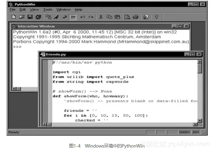213x151 pixels.
Task: Click Interactive Window scroll left arrow
Action: pos(14,89)
